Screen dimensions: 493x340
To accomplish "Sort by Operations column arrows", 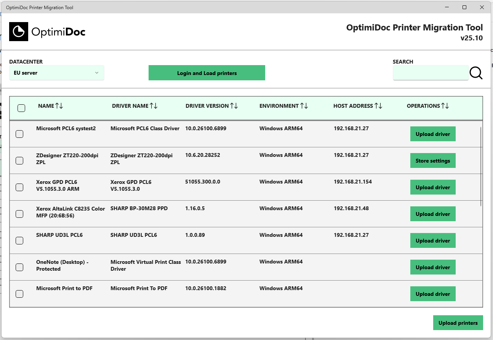I will [445, 106].
